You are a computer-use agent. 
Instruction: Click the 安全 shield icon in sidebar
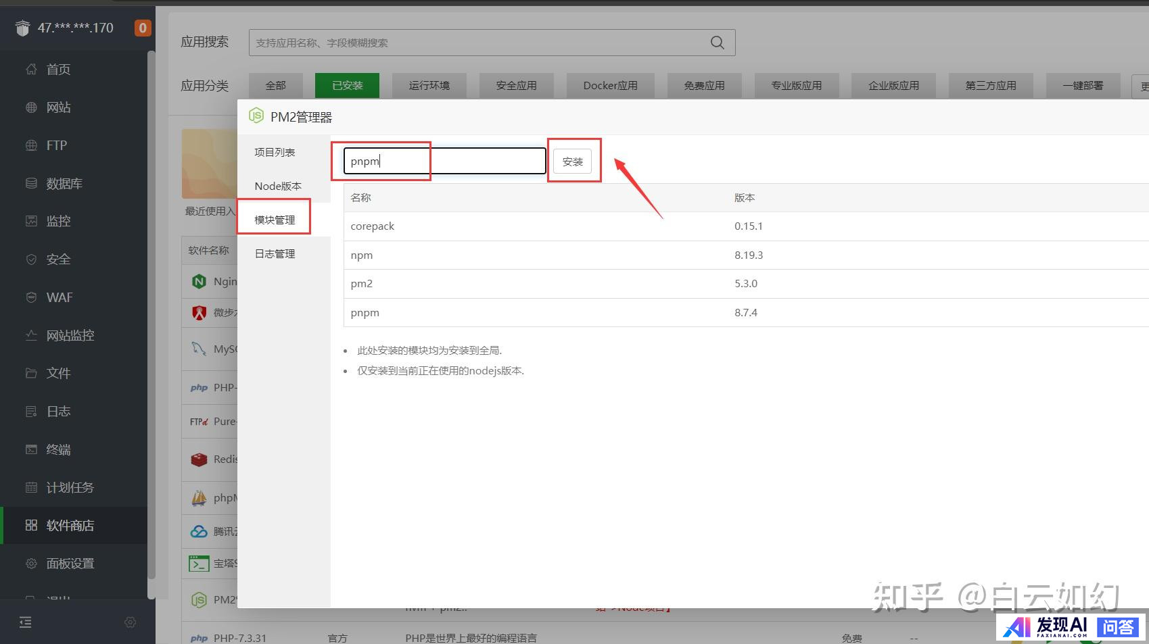point(31,259)
